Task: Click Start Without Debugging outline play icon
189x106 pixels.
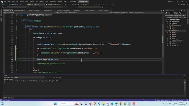Action: [x=59, y=5]
